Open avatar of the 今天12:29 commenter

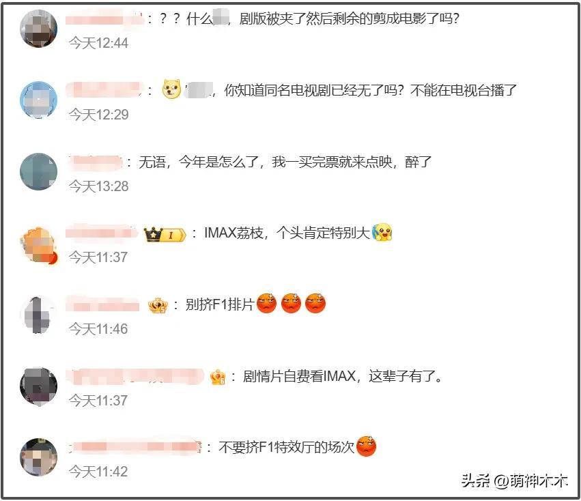(x=38, y=100)
